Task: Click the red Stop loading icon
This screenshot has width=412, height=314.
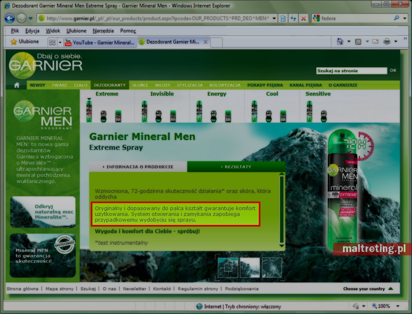Action: coord(304,18)
